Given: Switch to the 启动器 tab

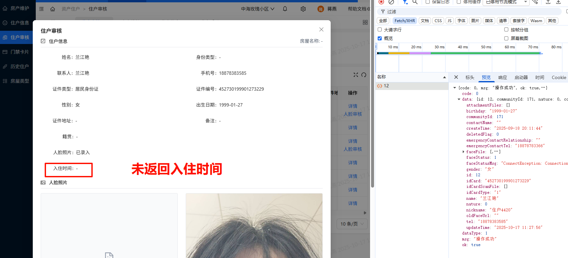Looking at the screenshot, I should [x=521, y=77].
